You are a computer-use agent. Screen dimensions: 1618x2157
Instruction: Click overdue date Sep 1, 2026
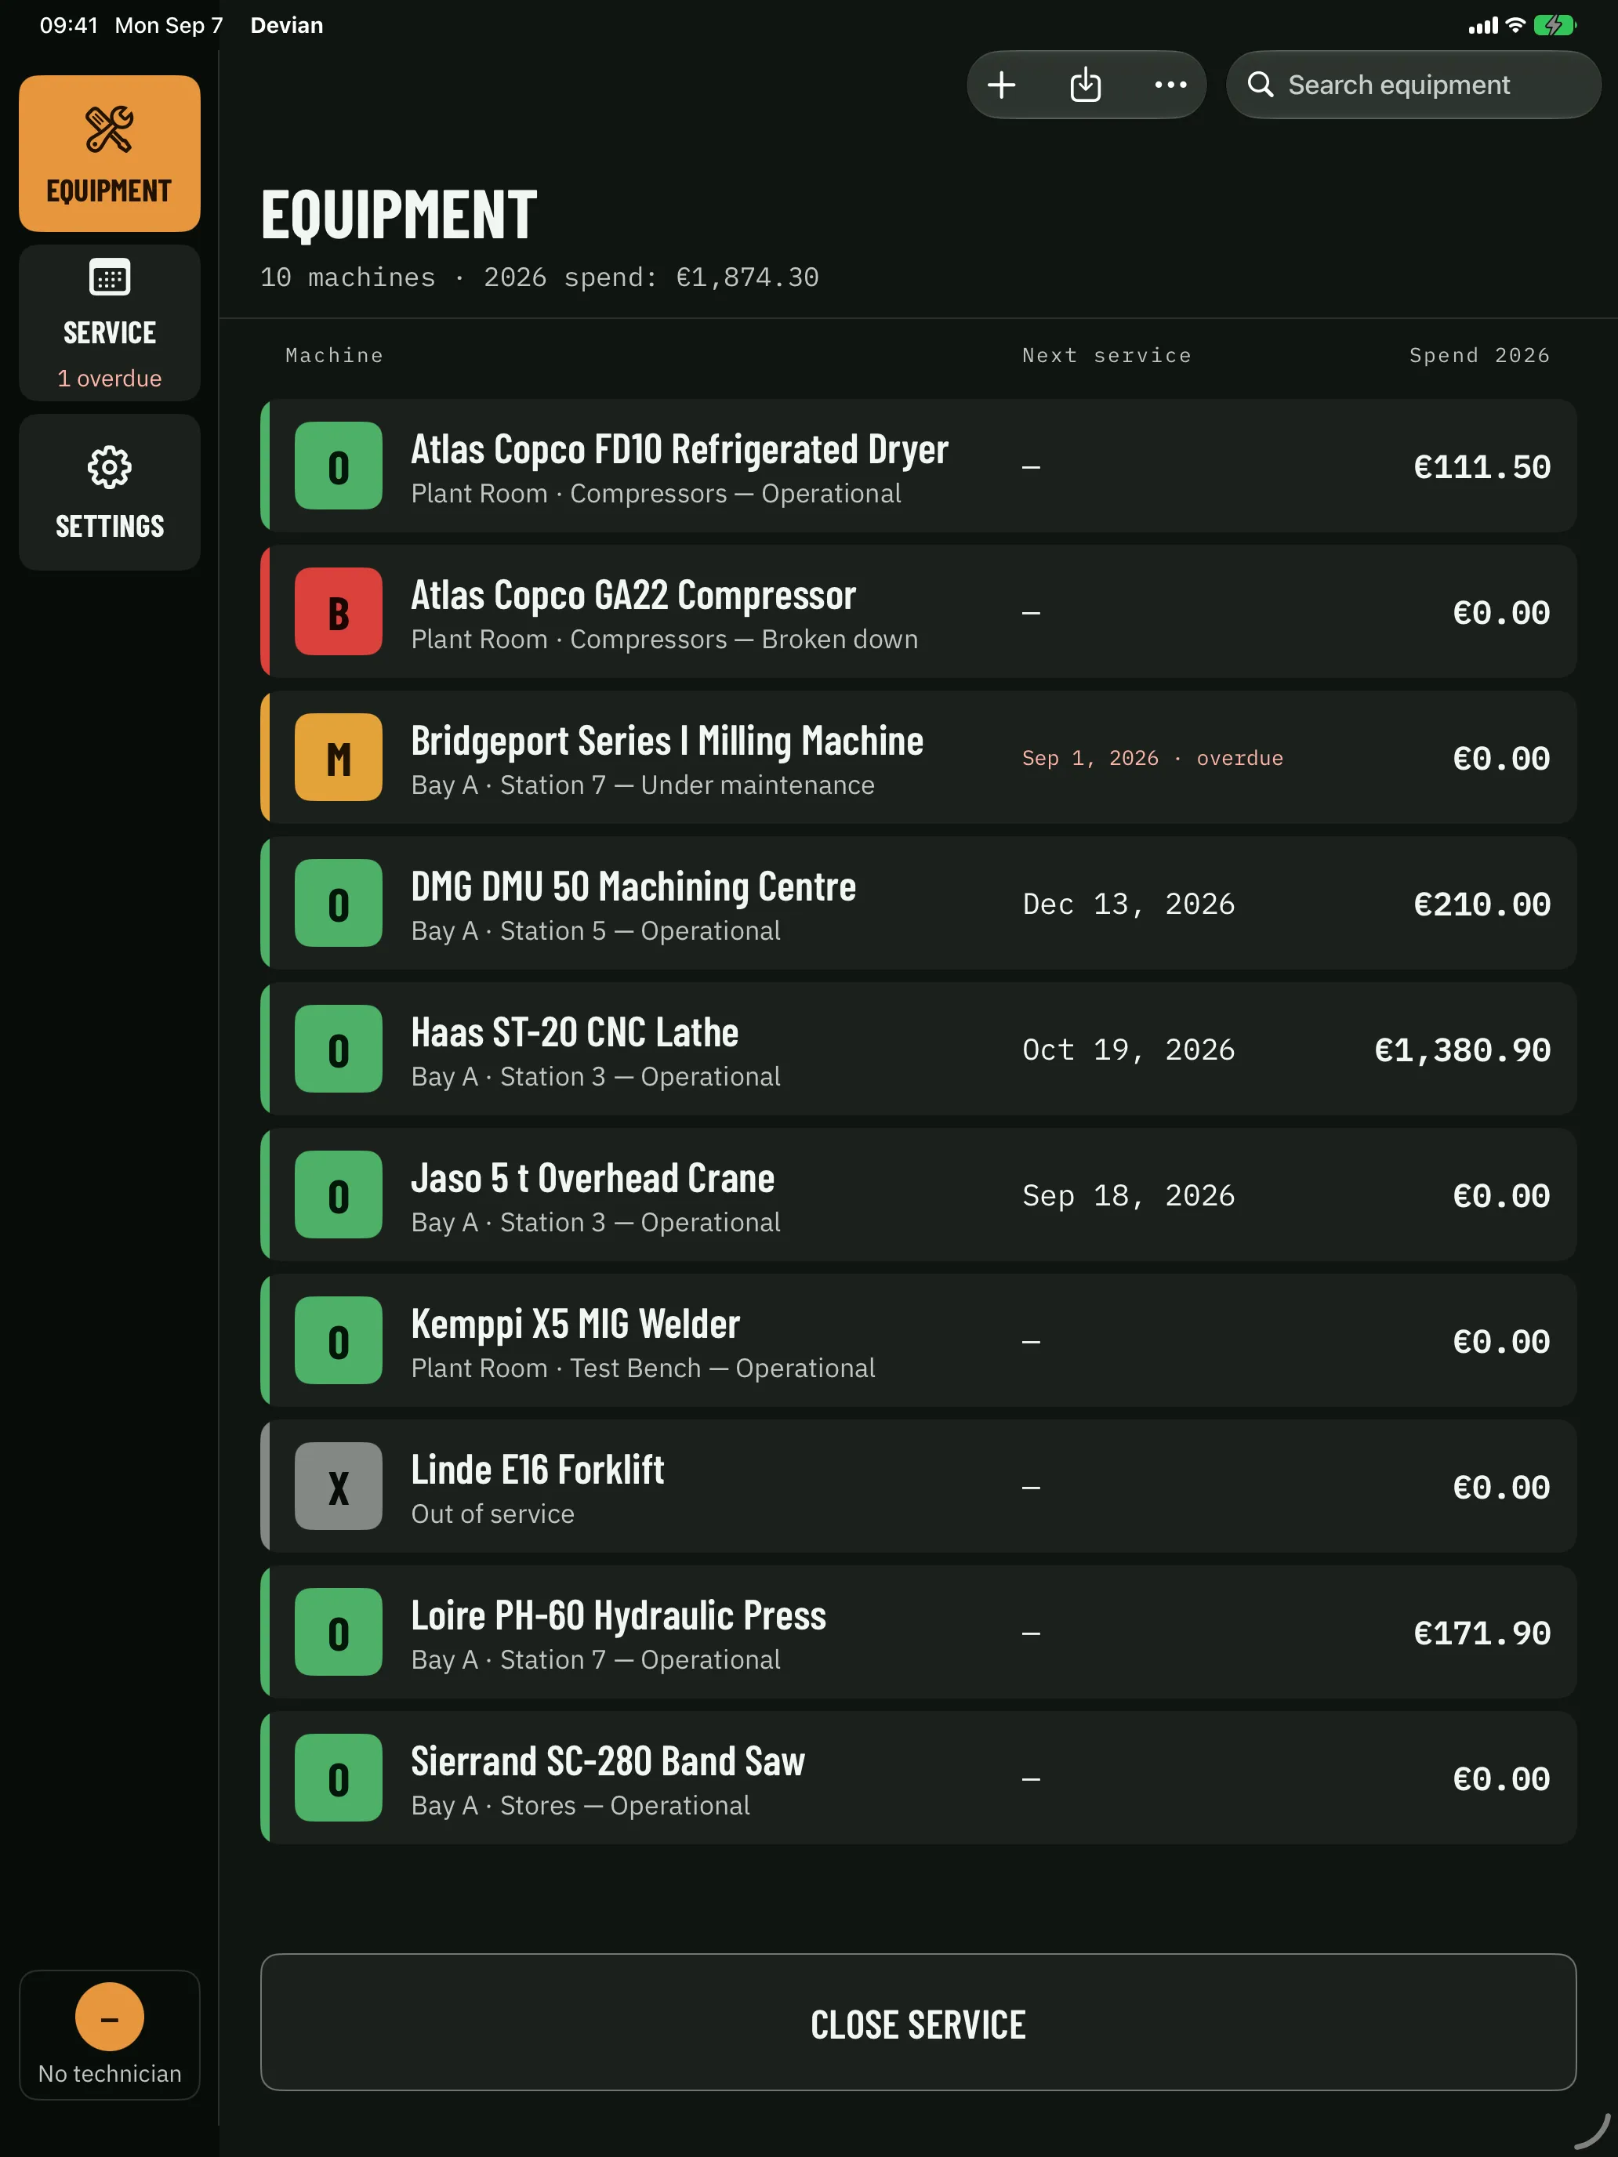pos(1152,758)
